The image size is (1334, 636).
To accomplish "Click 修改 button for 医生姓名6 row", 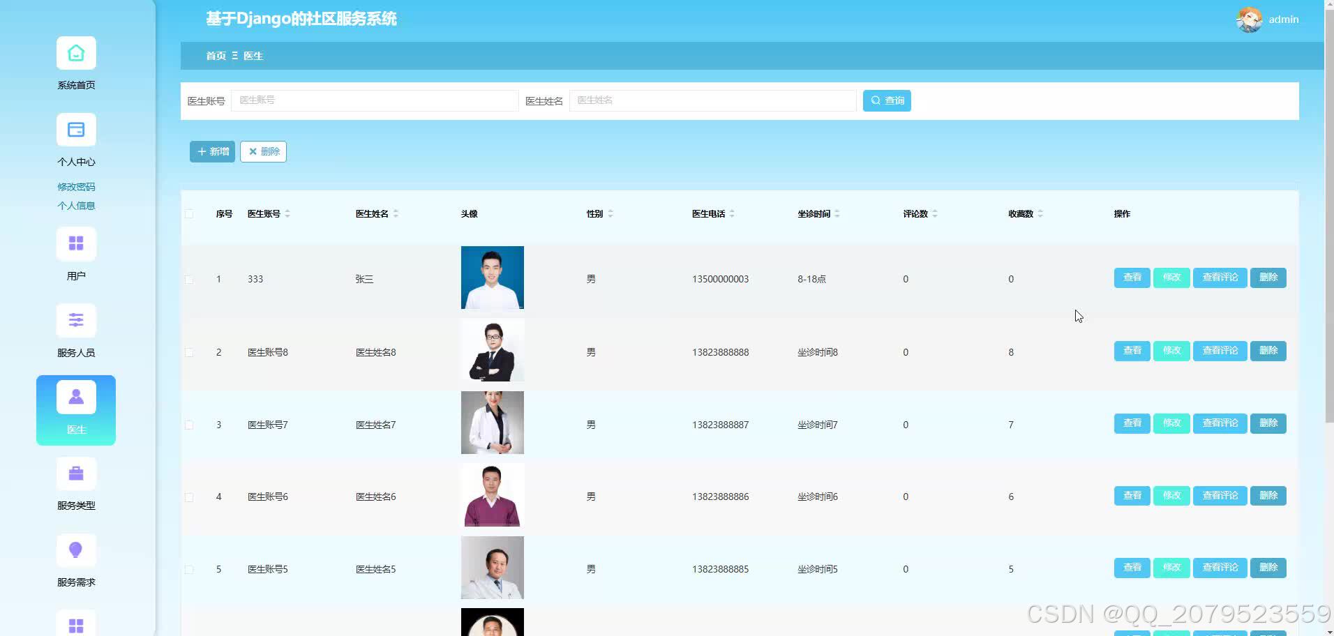I will coord(1171,496).
